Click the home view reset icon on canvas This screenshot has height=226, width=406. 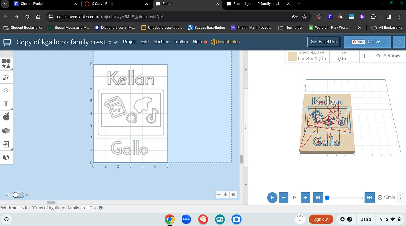[233, 194]
